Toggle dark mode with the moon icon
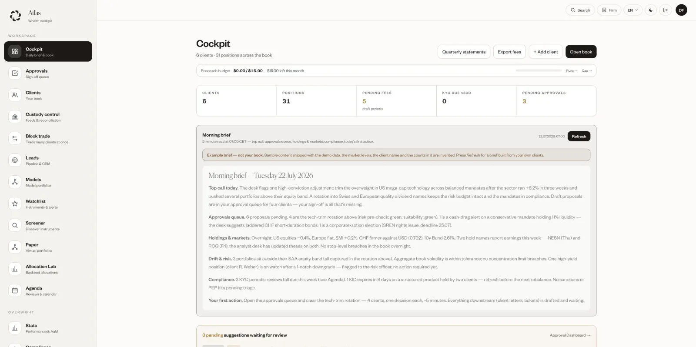 coord(651,10)
